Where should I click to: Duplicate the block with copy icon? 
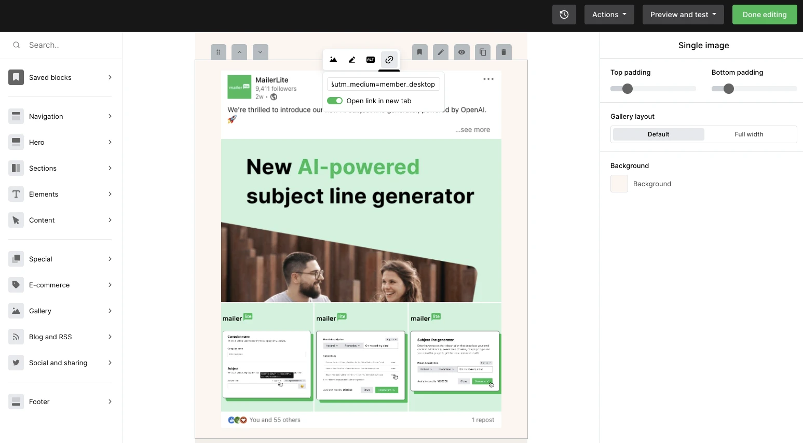tap(483, 52)
